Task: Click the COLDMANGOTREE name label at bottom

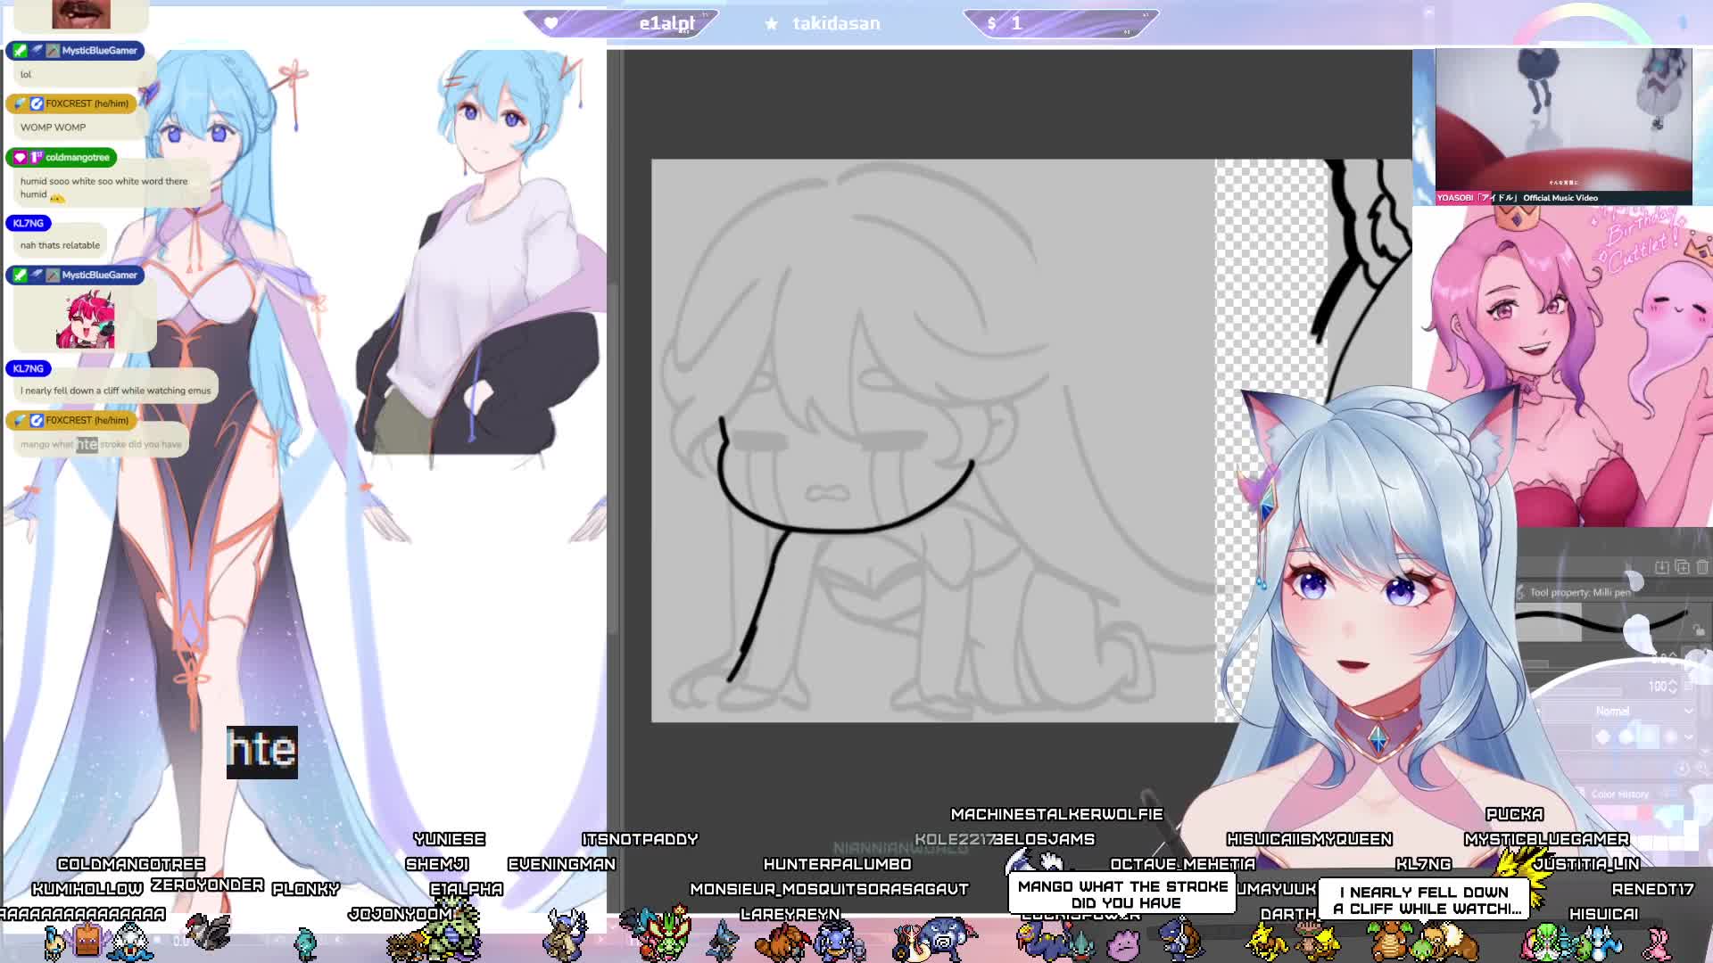Action: (131, 864)
